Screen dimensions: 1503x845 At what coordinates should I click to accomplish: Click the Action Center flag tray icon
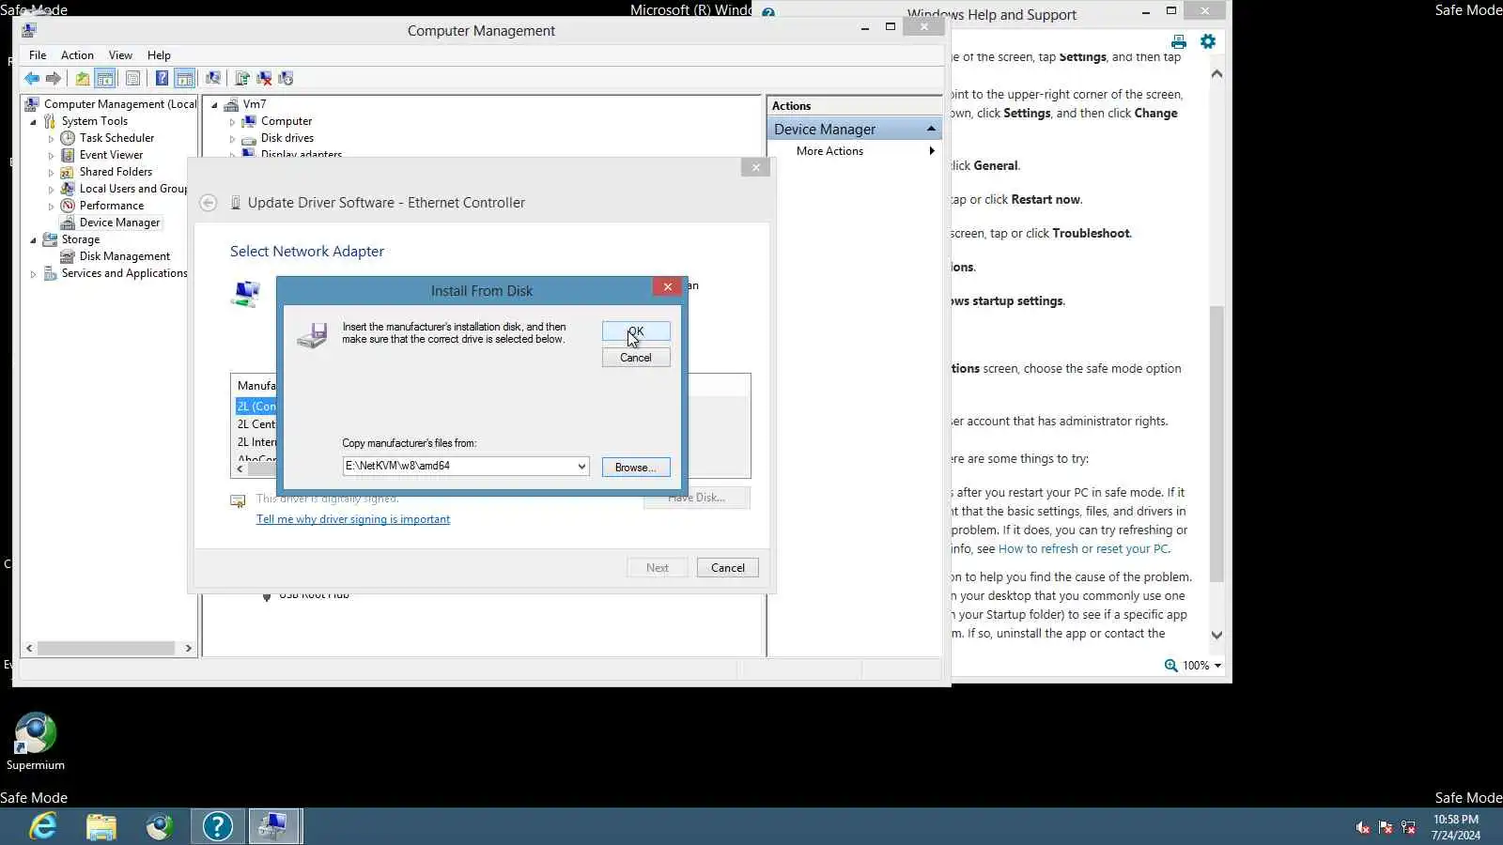[x=1386, y=827]
